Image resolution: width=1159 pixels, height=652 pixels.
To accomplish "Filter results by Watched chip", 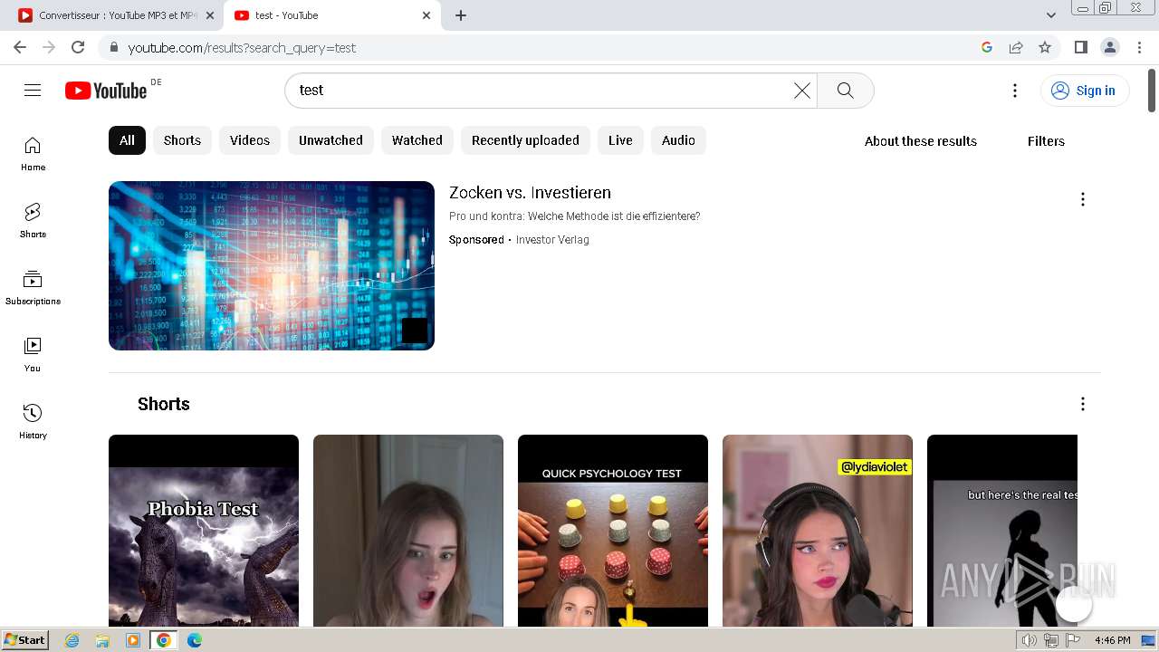I will [x=417, y=140].
